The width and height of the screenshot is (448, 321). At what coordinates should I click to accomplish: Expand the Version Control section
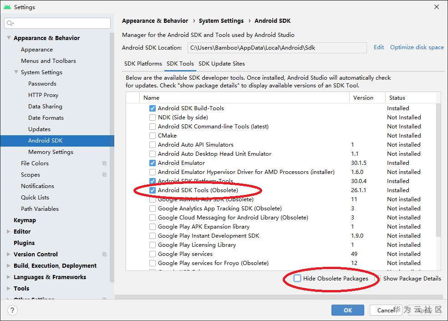click(x=9, y=254)
